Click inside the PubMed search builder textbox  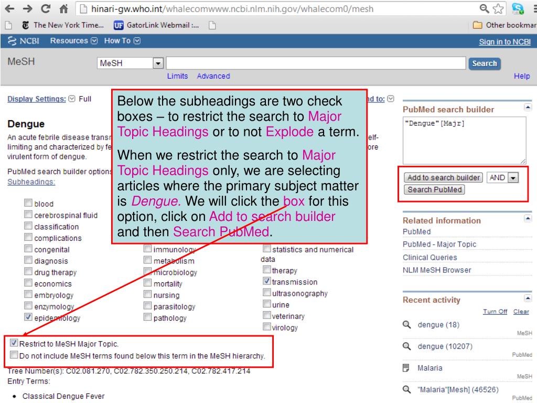[465, 141]
